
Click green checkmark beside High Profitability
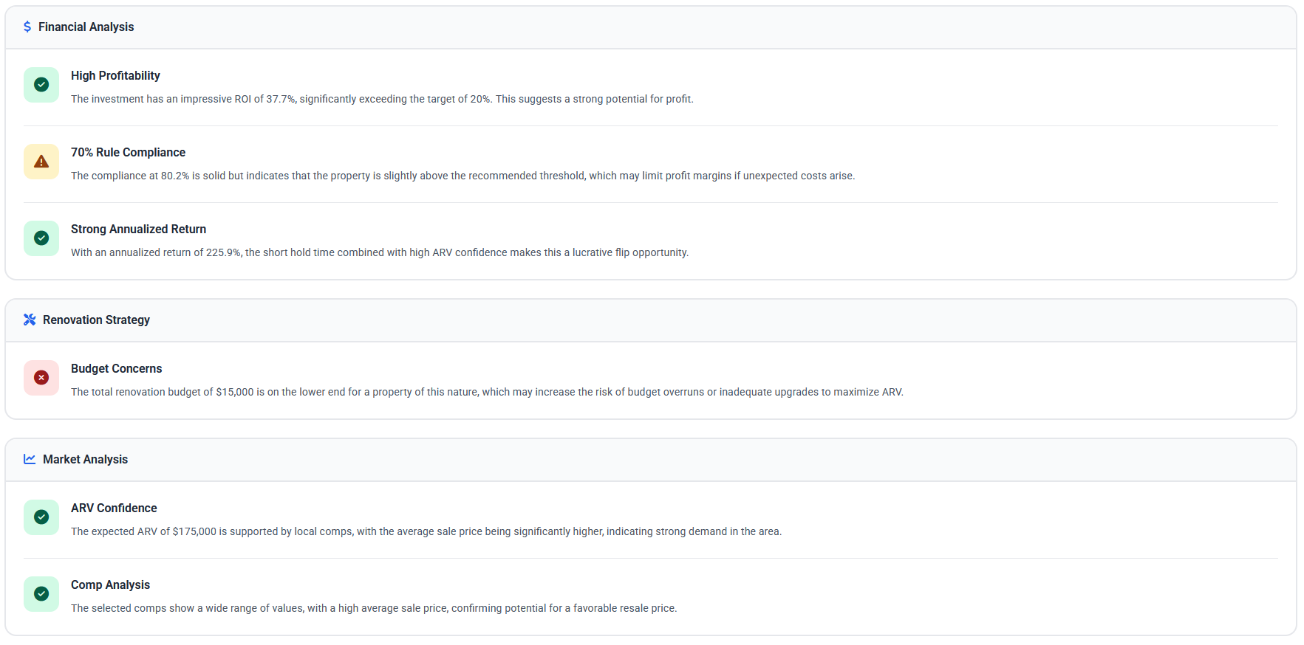[41, 85]
